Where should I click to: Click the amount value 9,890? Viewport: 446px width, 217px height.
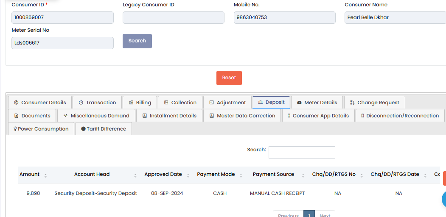click(33, 193)
